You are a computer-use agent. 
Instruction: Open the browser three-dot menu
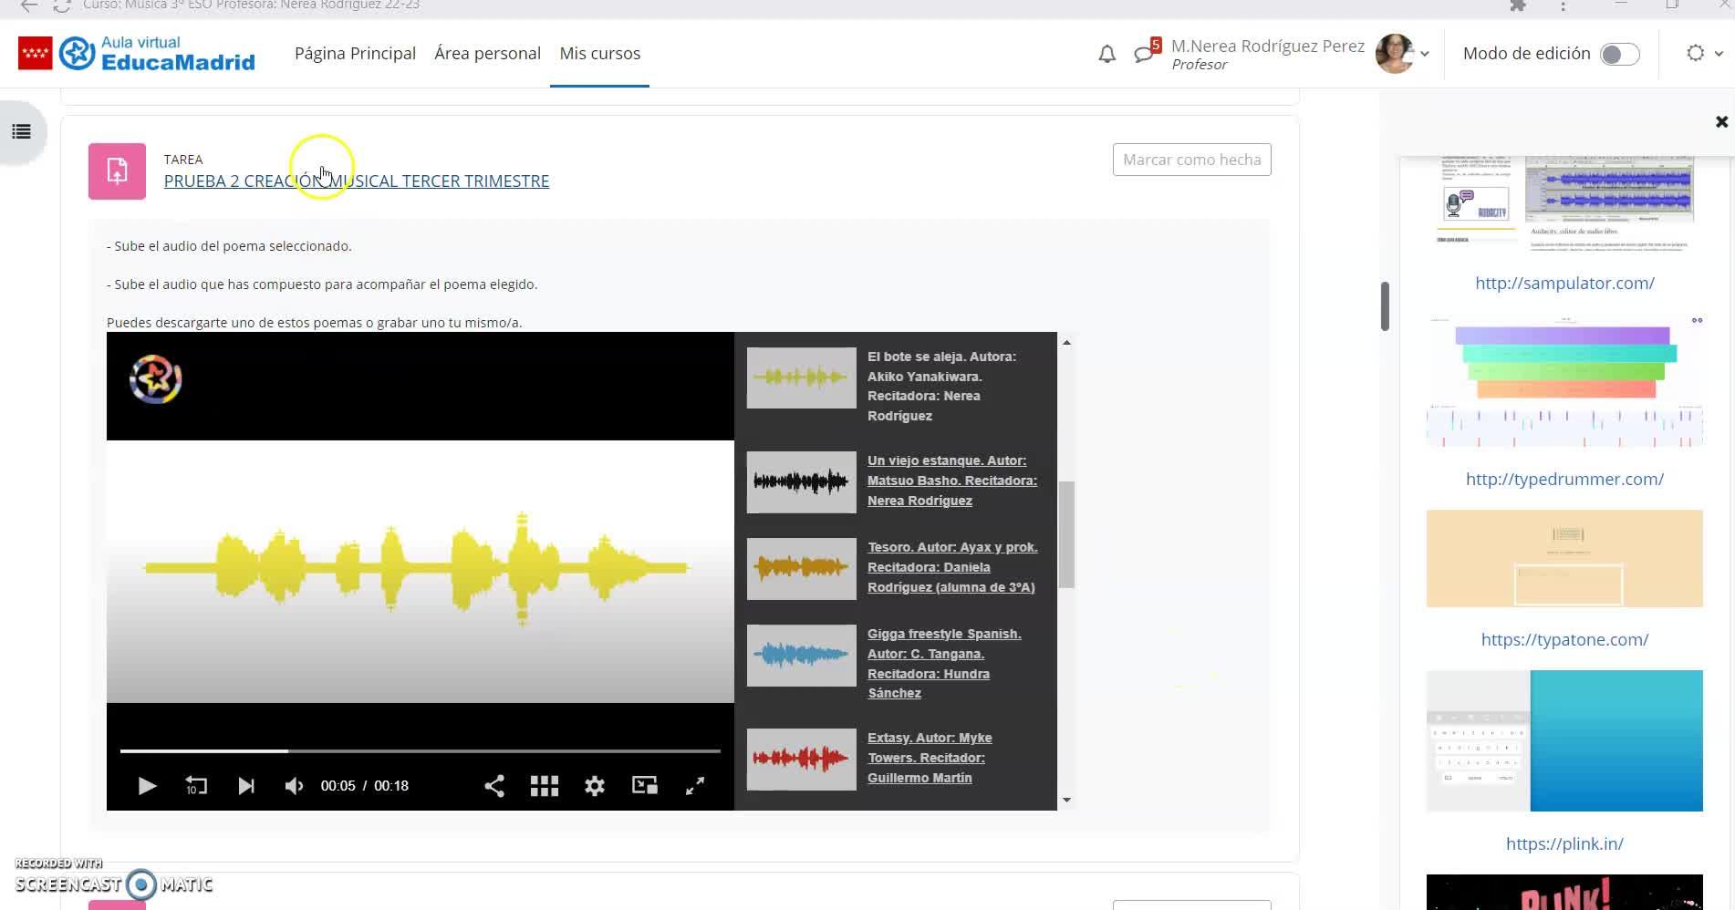tap(1563, 5)
